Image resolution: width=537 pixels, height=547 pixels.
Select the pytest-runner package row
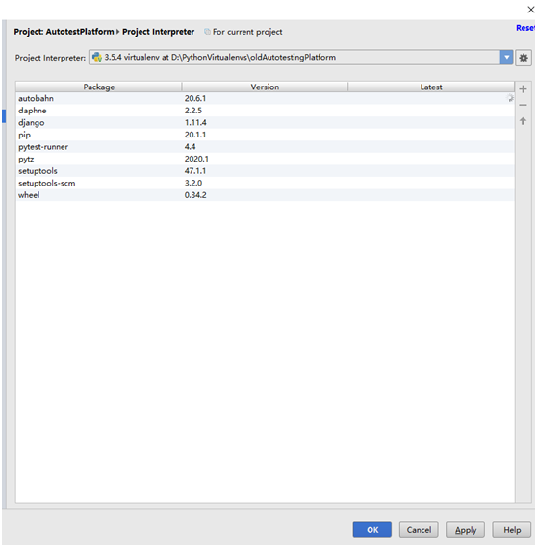pyautogui.click(x=265, y=147)
